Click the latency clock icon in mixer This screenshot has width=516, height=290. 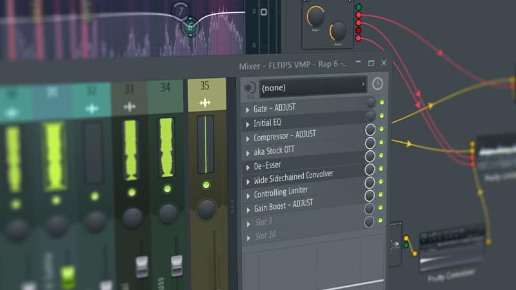[377, 84]
